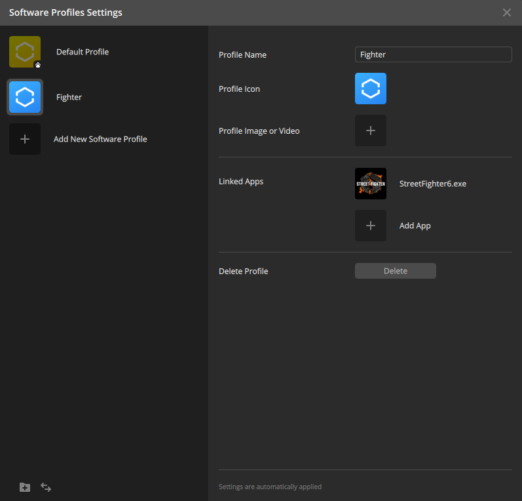522x501 pixels.
Task: Click the swap arrows icon at bottom left
Action: click(x=46, y=487)
